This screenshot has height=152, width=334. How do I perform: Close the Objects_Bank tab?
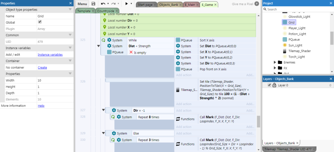180,5
